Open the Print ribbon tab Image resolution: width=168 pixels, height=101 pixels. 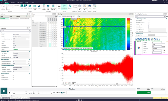tap(27, 3)
